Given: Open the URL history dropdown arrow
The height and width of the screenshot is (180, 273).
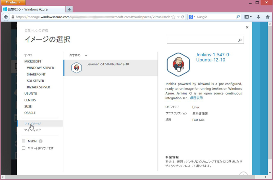Looking at the screenshot, I should (x=178, y=17).
